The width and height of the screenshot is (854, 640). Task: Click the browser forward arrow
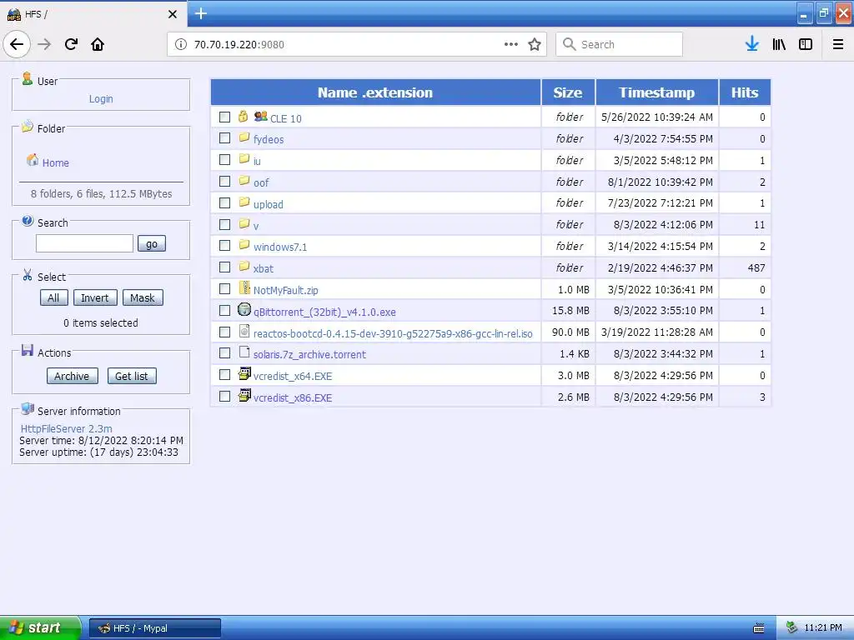pyautogui.click(x=44, y=44)
